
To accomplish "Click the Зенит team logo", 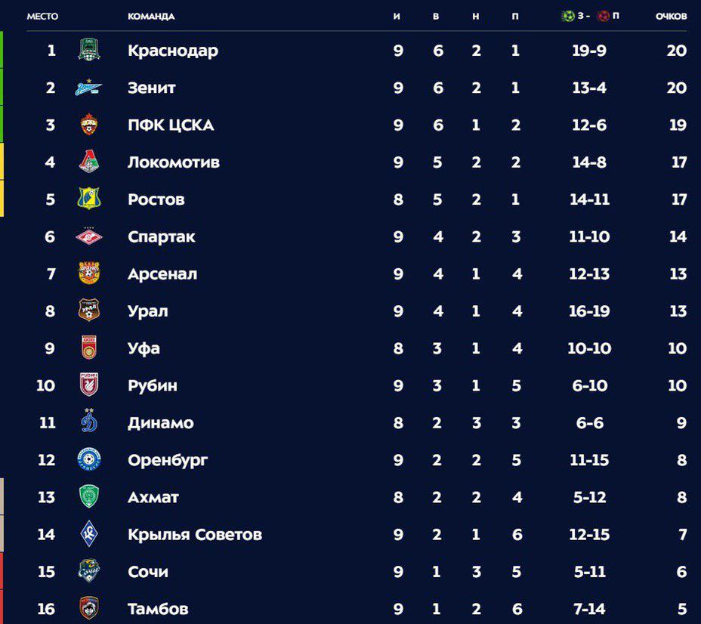I will coord(88,88).
